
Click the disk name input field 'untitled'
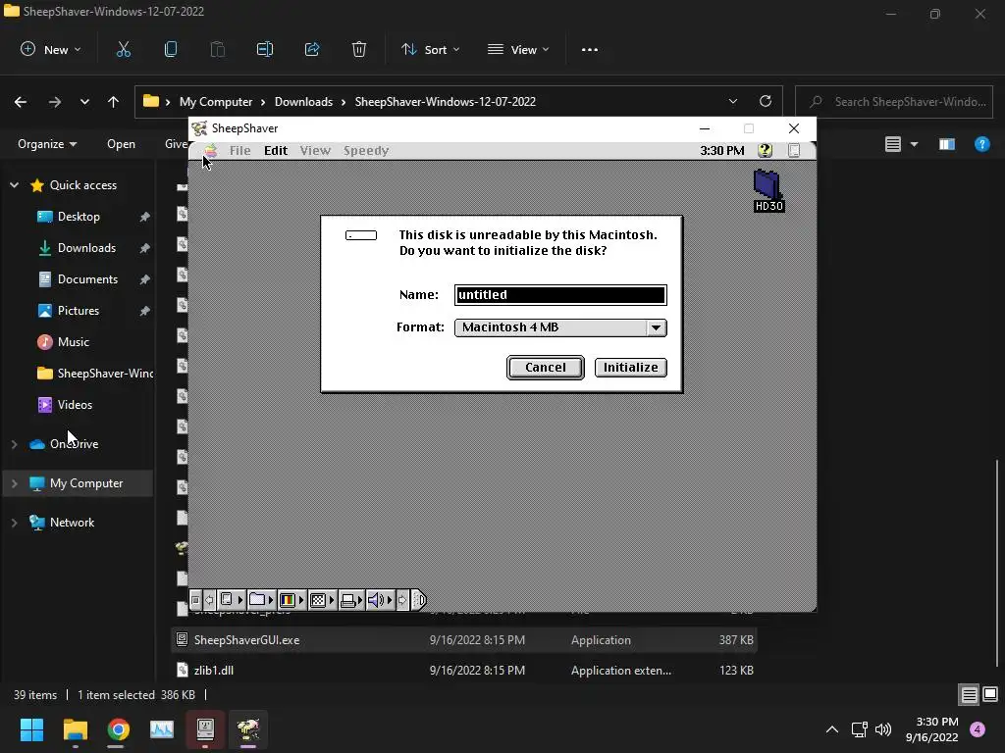(560, 294)
